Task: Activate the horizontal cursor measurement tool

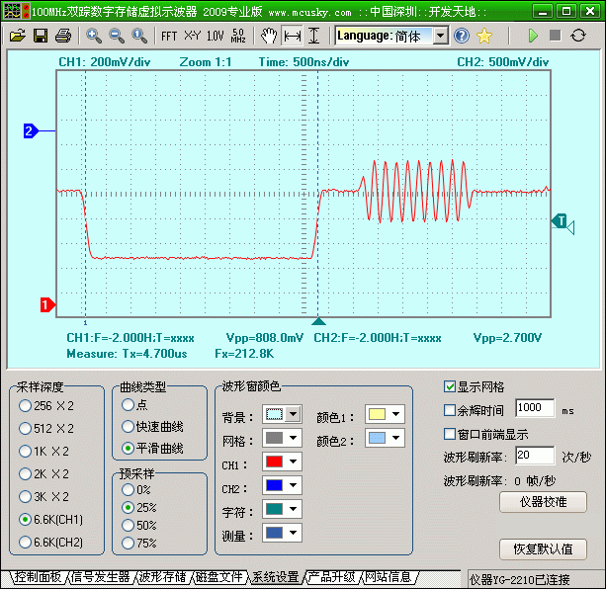Action: (x=293, y=36)
